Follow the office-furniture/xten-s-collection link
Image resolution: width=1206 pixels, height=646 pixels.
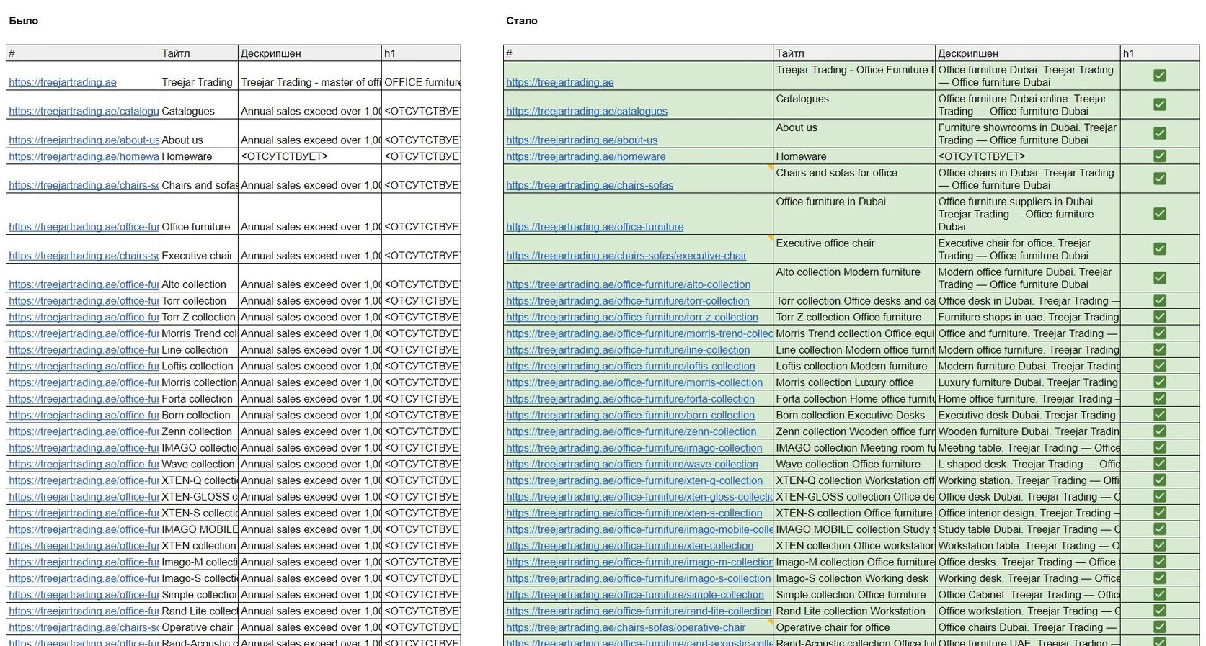pos(634,513)
